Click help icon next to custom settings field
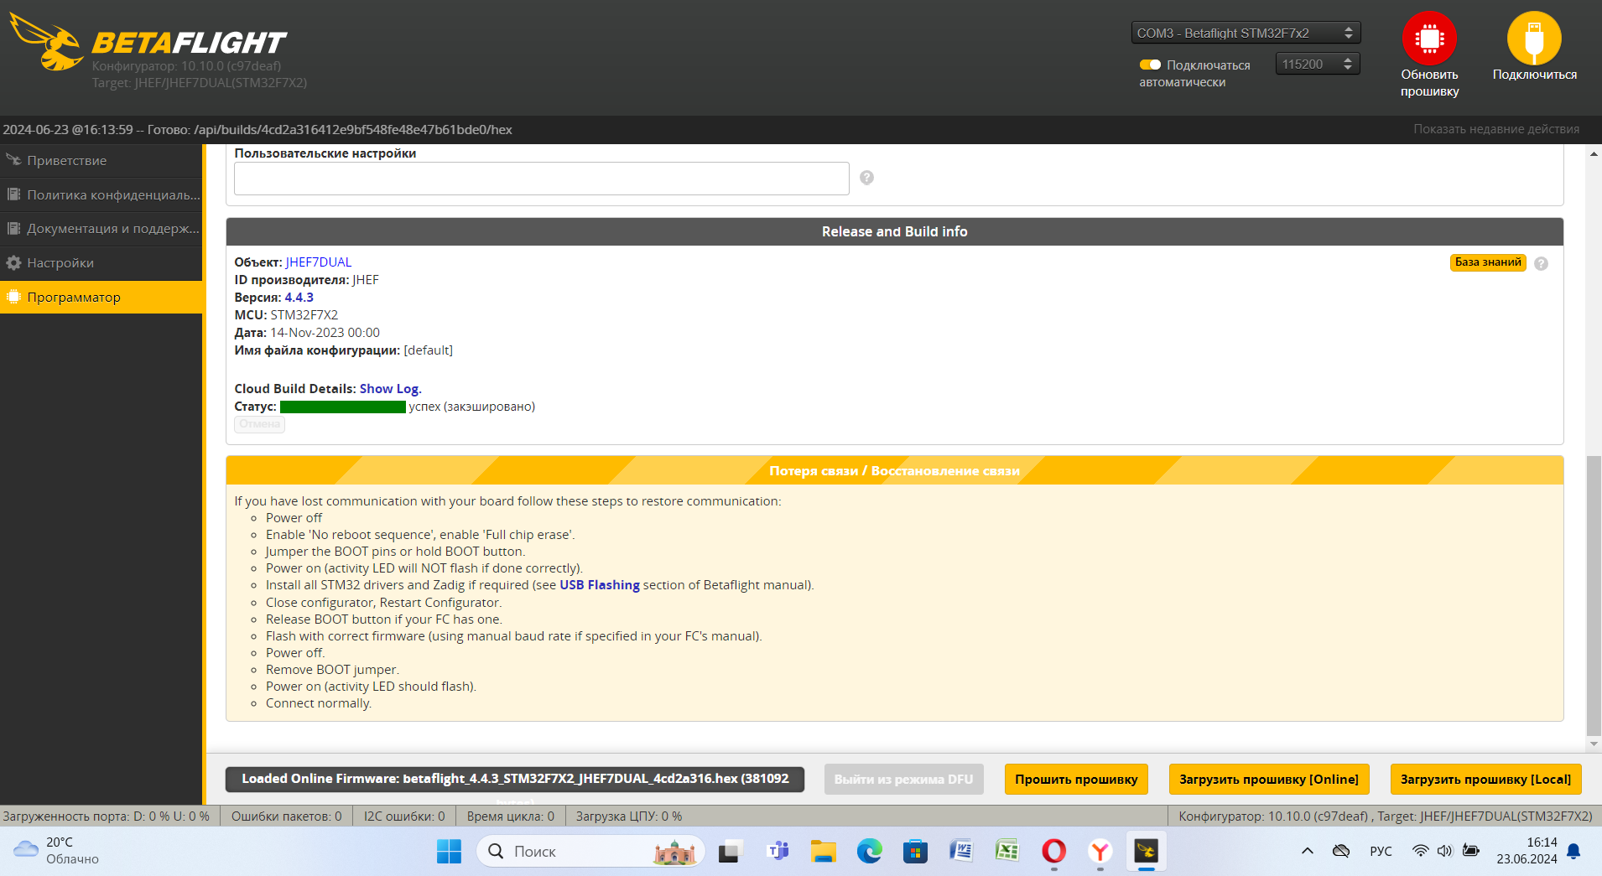The width and height of the screenshot is (1602, 876). pos(866,178)
